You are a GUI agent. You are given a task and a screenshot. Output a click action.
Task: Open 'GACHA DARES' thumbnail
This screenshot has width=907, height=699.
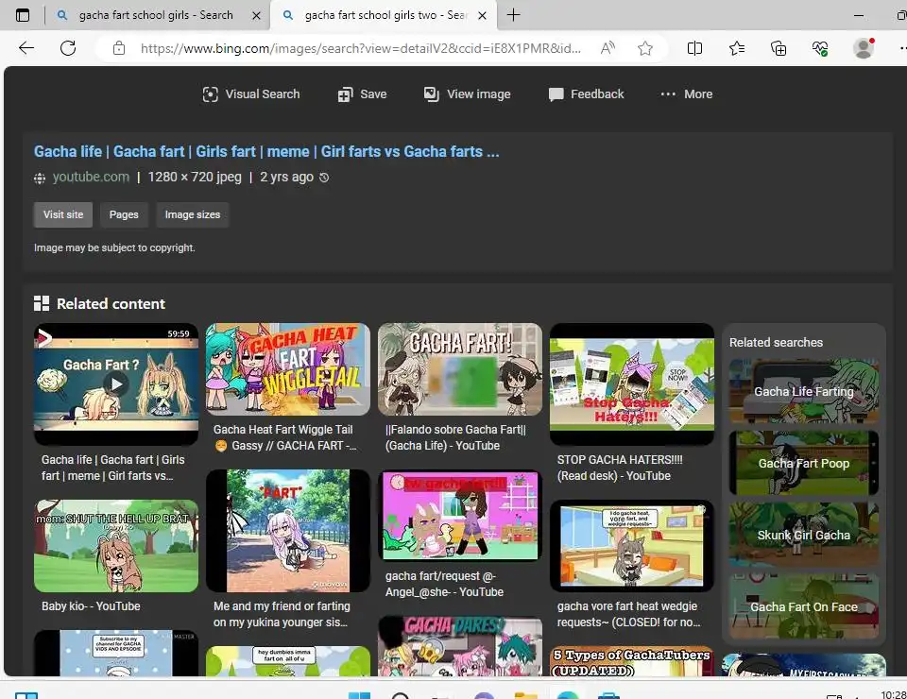(x=460, y=646)
